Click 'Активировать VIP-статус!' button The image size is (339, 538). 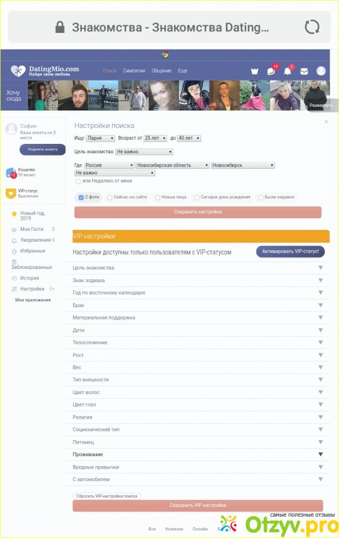[290, 251]
